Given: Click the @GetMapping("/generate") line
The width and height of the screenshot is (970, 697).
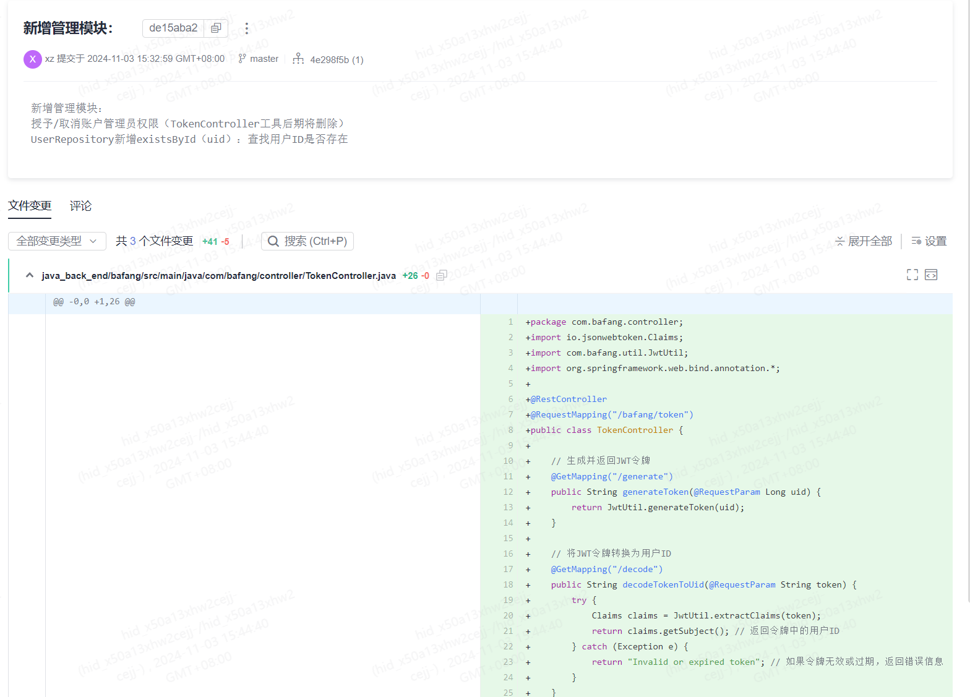Looking at the screenshot, I should 612,477.
